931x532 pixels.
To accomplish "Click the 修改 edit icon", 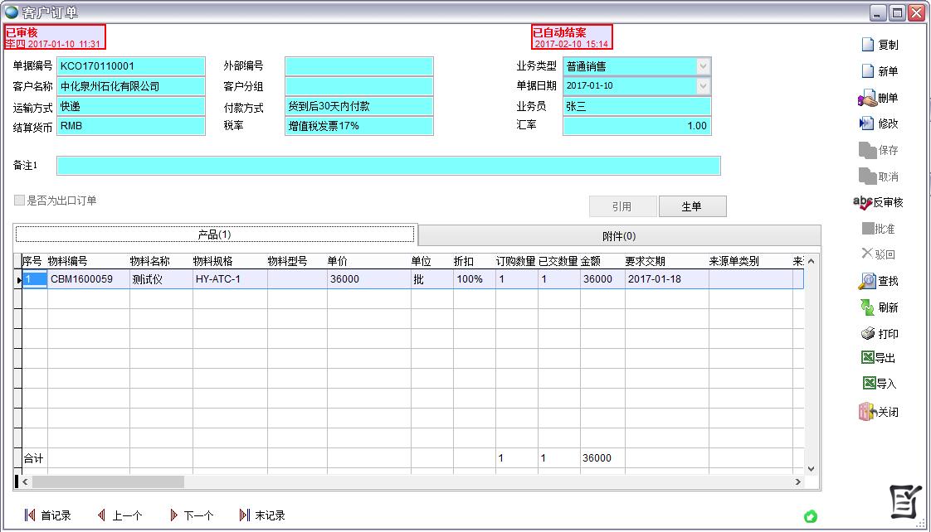I will tap(867, 124).
